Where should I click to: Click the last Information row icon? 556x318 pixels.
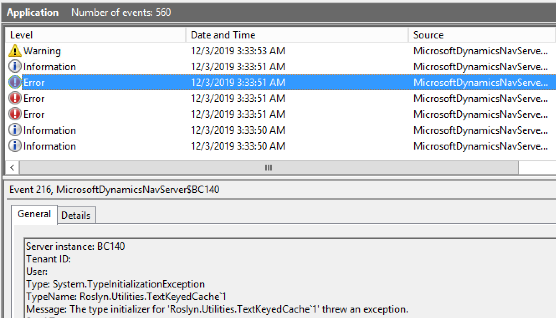(x=15, y=146)
